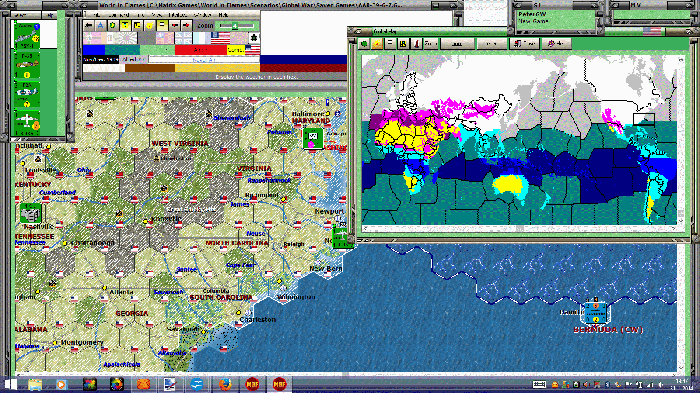The width and height of the screenshot is (700, 393).
Task: Click the yellow unit stack icon beside it
Action: pos(137,25)
